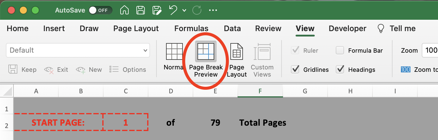Select Page Break Preview view
The height and width of the screenshot is (140, 438).
click(x=206, y=59)
